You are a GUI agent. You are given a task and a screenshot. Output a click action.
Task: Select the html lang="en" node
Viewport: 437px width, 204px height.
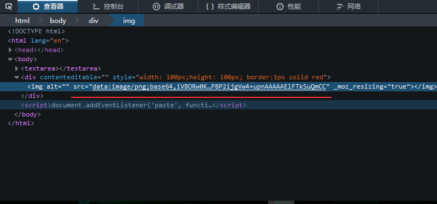[38, 40]
